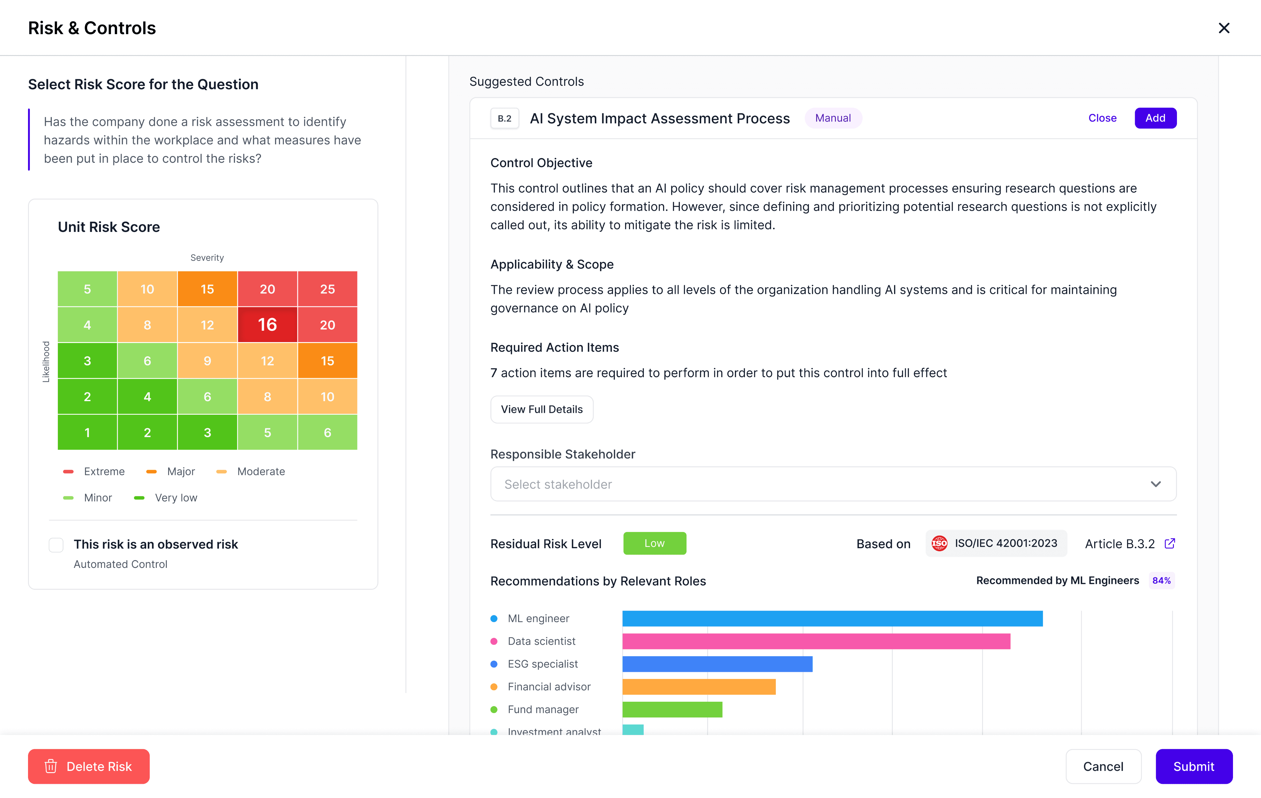Open the Article B.3.2 external link icon
Viewport: 1261px width, 798px height.
point(1169,543)
